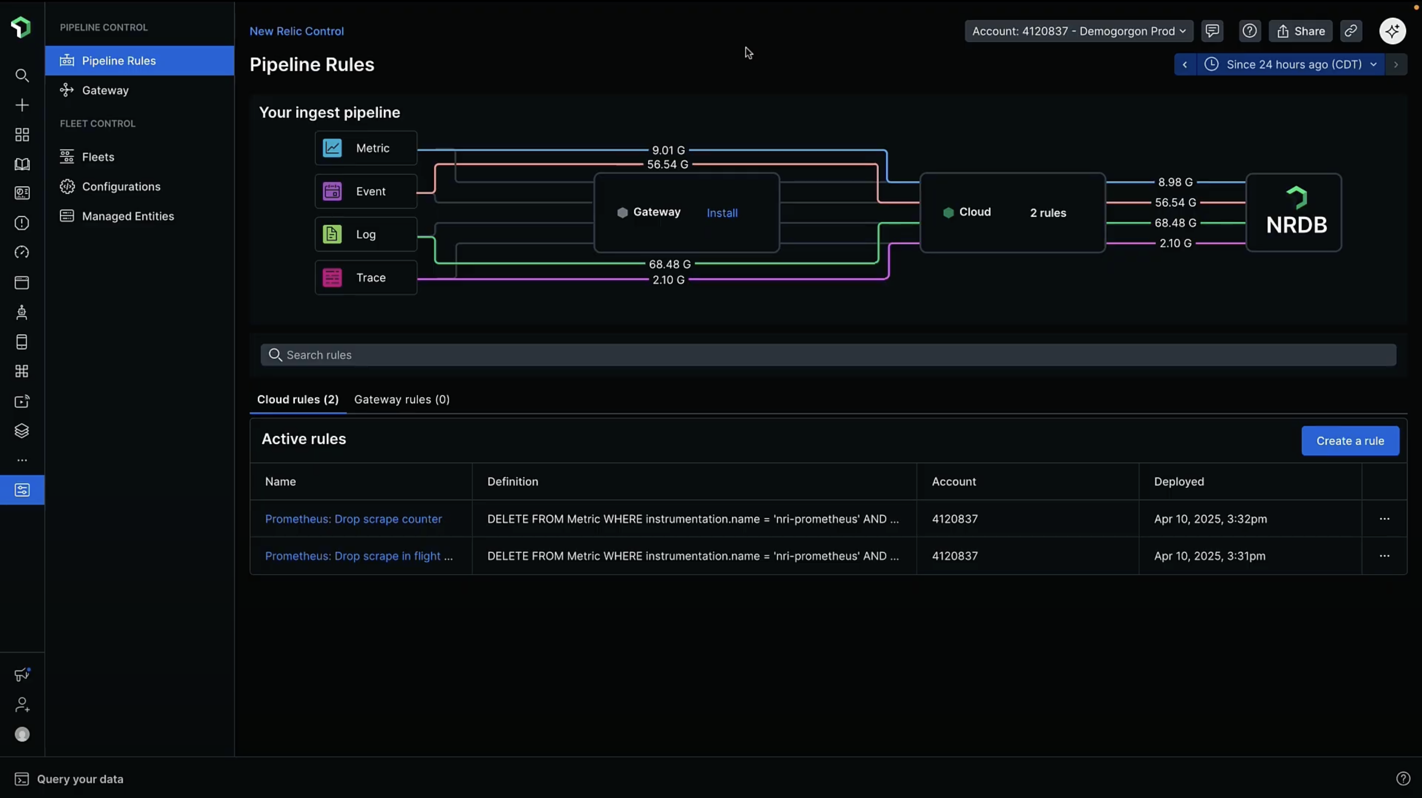This screenshot has height=798, width=1422.
Task: Open Gateway in Pipeline Control menu
Action: tap(105, 91)
